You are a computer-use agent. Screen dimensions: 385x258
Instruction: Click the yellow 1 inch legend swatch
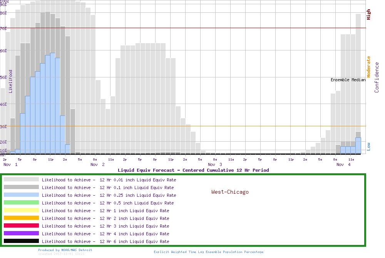[21, 210]
